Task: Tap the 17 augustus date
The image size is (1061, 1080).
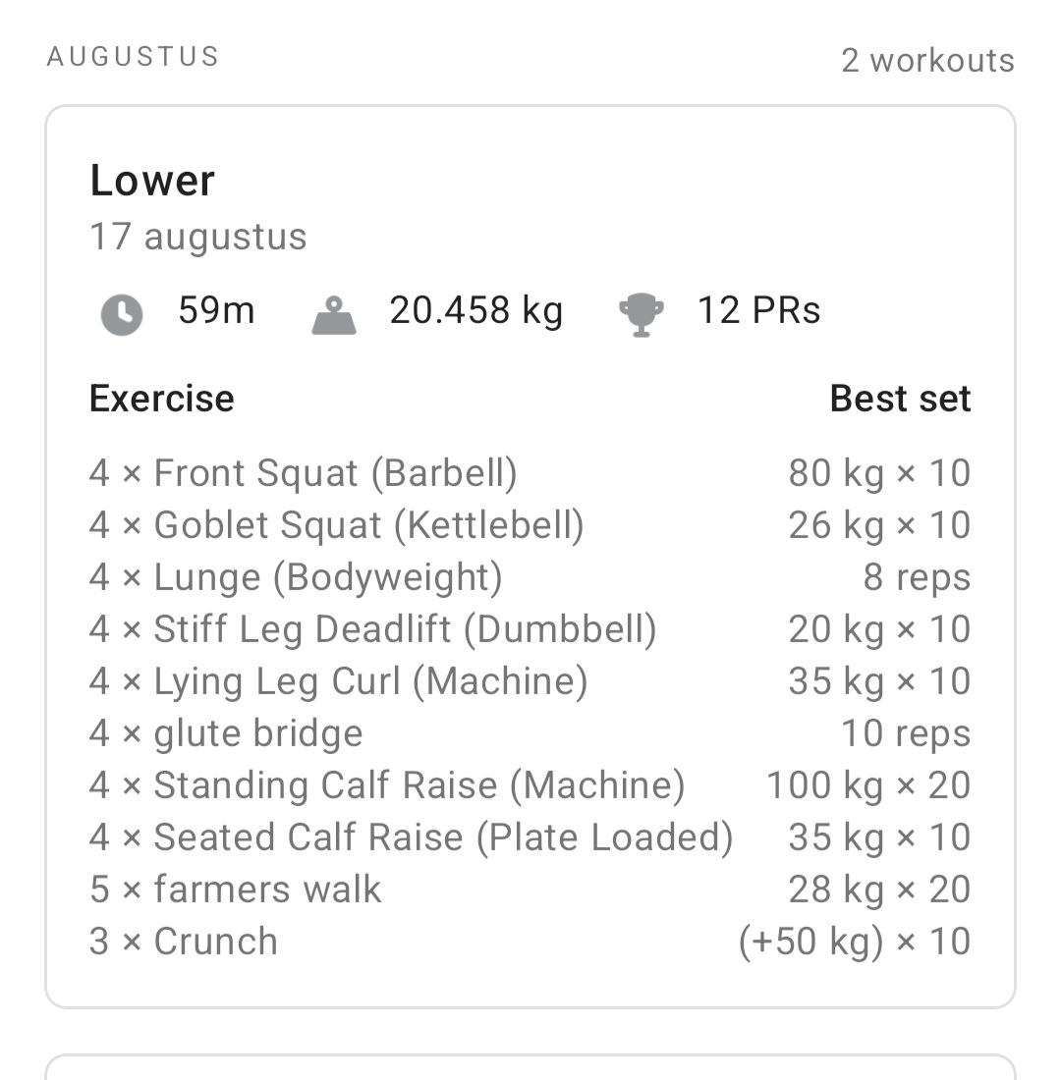Action: pyautogui.click(x=198, y=237)
